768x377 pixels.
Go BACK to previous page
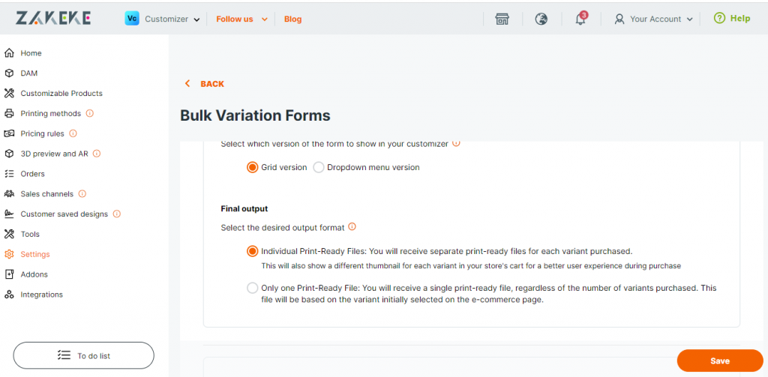tap(204, 84)
